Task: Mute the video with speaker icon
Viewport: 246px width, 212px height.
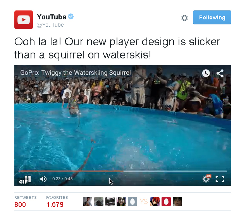Action: [x=43, y=179]
